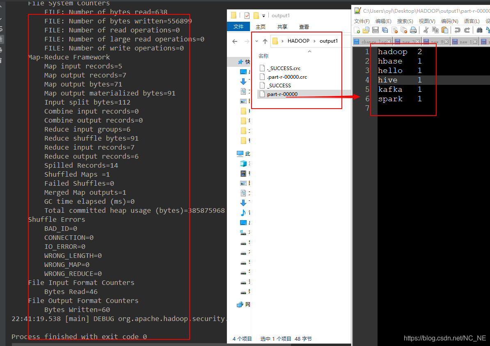Open the 语言(L) menu in Notepad++
Viewport: 490px width, 346px height.
pos(472,21)
